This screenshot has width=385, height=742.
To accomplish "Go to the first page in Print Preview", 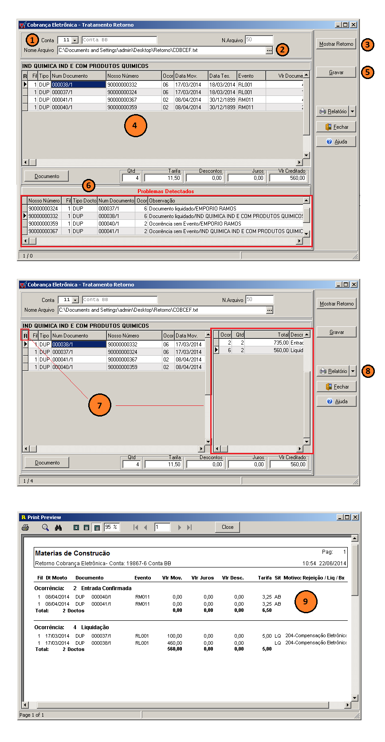I will (x=136, y=527).
